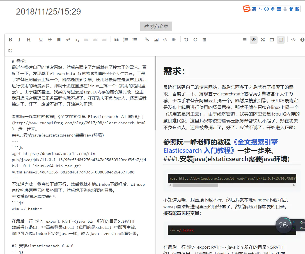Click the 需求: heading in preview
The image size is (305, 254).
(x=174, y=71)
